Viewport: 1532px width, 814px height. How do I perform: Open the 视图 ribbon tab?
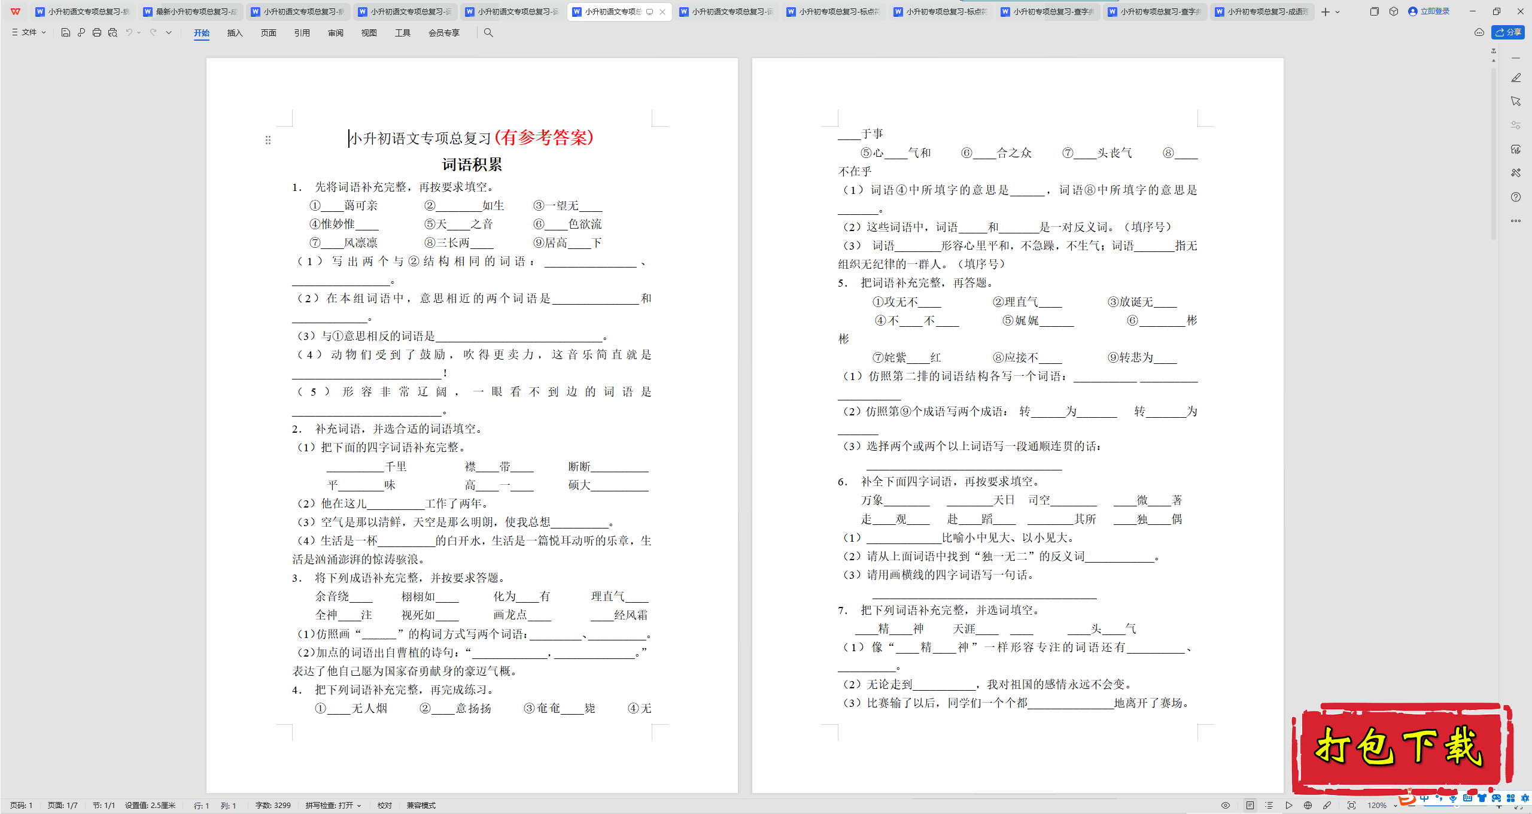pyautogui.click(x=369, y=33)
